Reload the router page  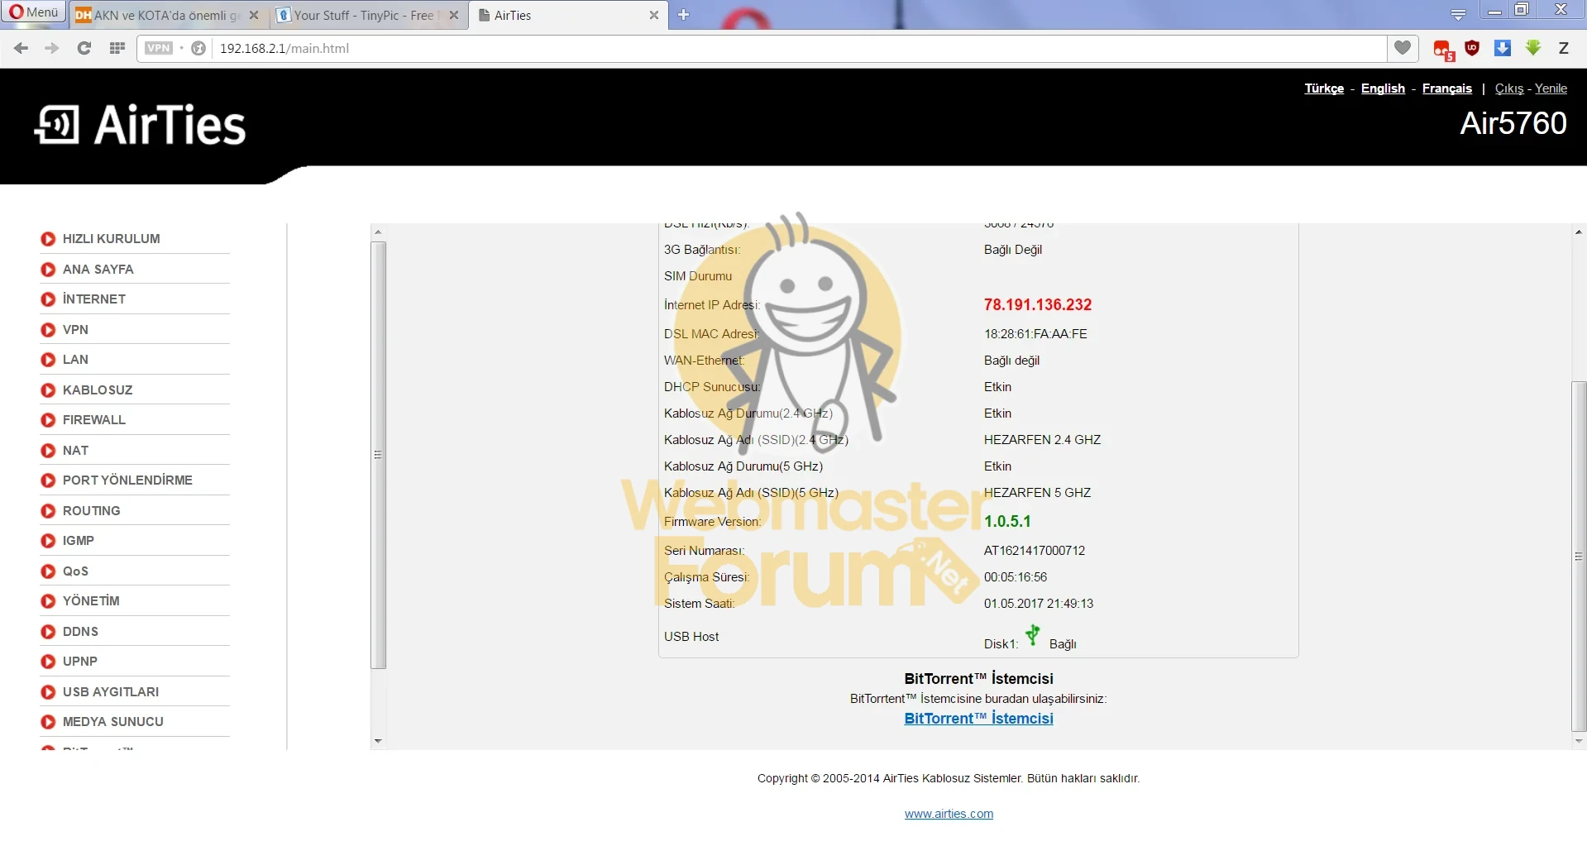pyautogui.click(x=84, y=48)
